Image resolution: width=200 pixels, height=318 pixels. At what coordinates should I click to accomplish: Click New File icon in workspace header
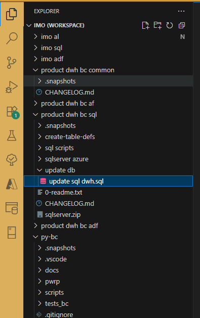point(145,25)
